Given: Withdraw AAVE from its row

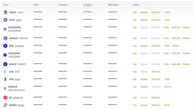Looking at the screenshot, I should point(156,20).
